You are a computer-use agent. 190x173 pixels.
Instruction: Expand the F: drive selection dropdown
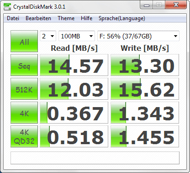point(138,36)
